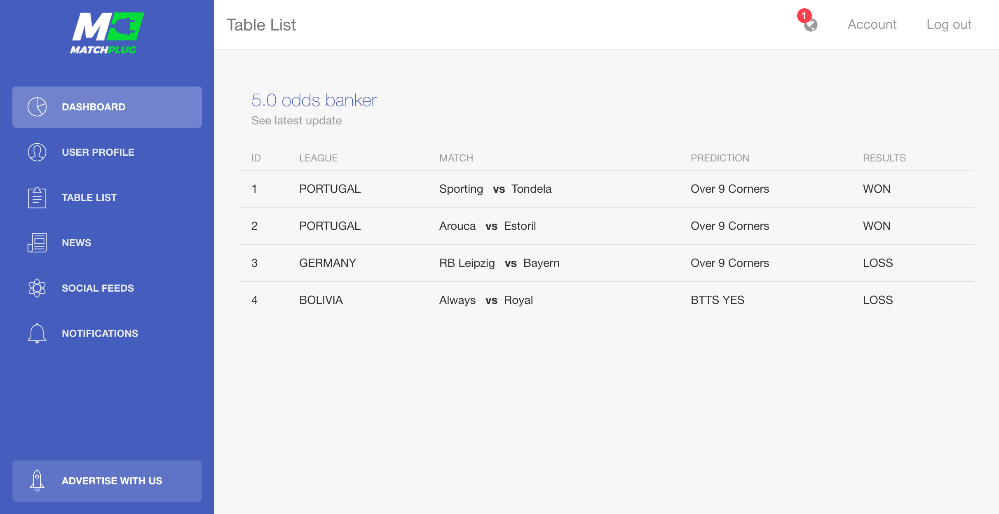Click the BOLIVIA league cell
The height and width of the screenshot is (514, 999).
[321, 300]
